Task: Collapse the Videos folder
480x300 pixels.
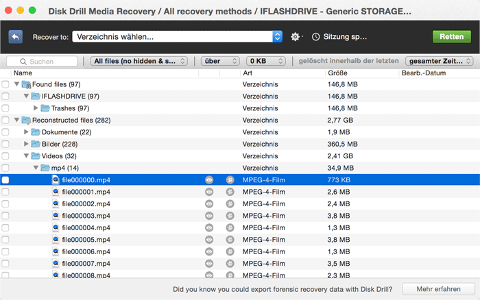Action: point(26,155)
